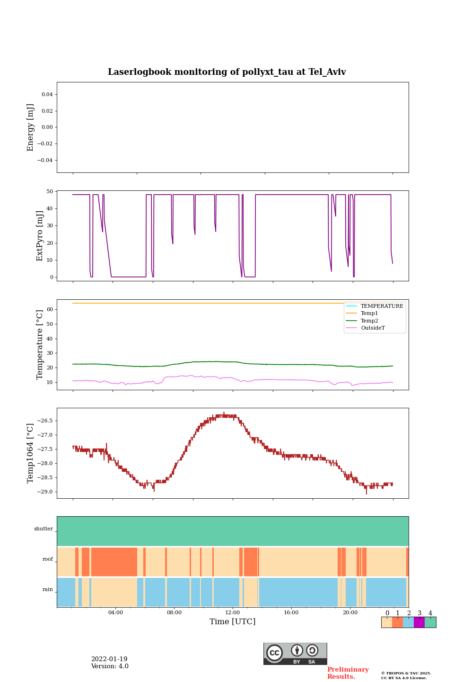Select the green colorbar swatch for value 4
This screenshot has width=454, height=682.
pyautogui.click(x=430, y=622)
